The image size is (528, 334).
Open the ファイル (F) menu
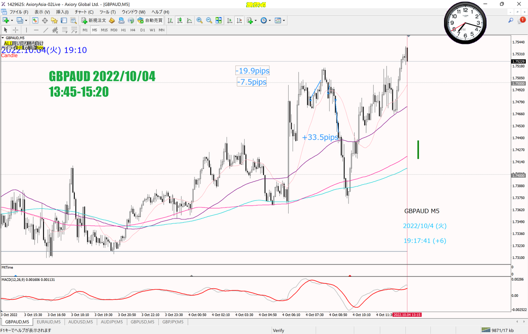pyautogui.click(x=19, y=12)
